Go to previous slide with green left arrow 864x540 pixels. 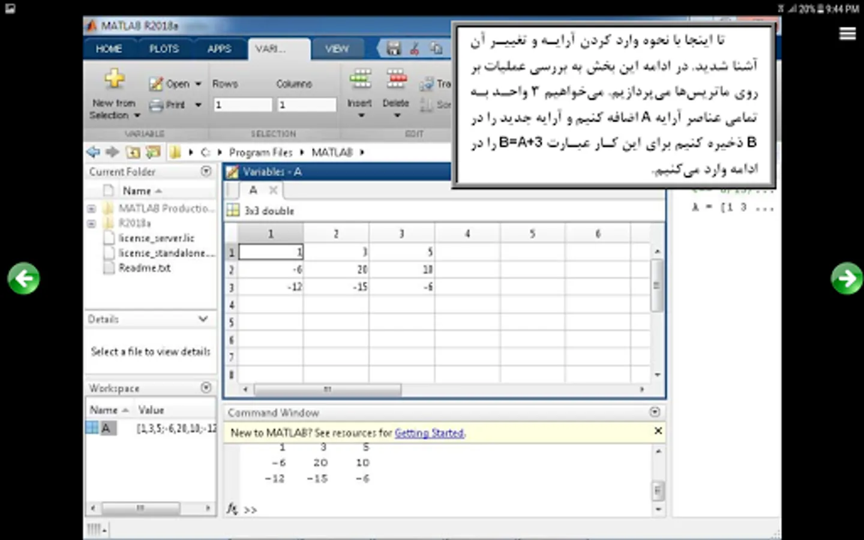point(23,278)
